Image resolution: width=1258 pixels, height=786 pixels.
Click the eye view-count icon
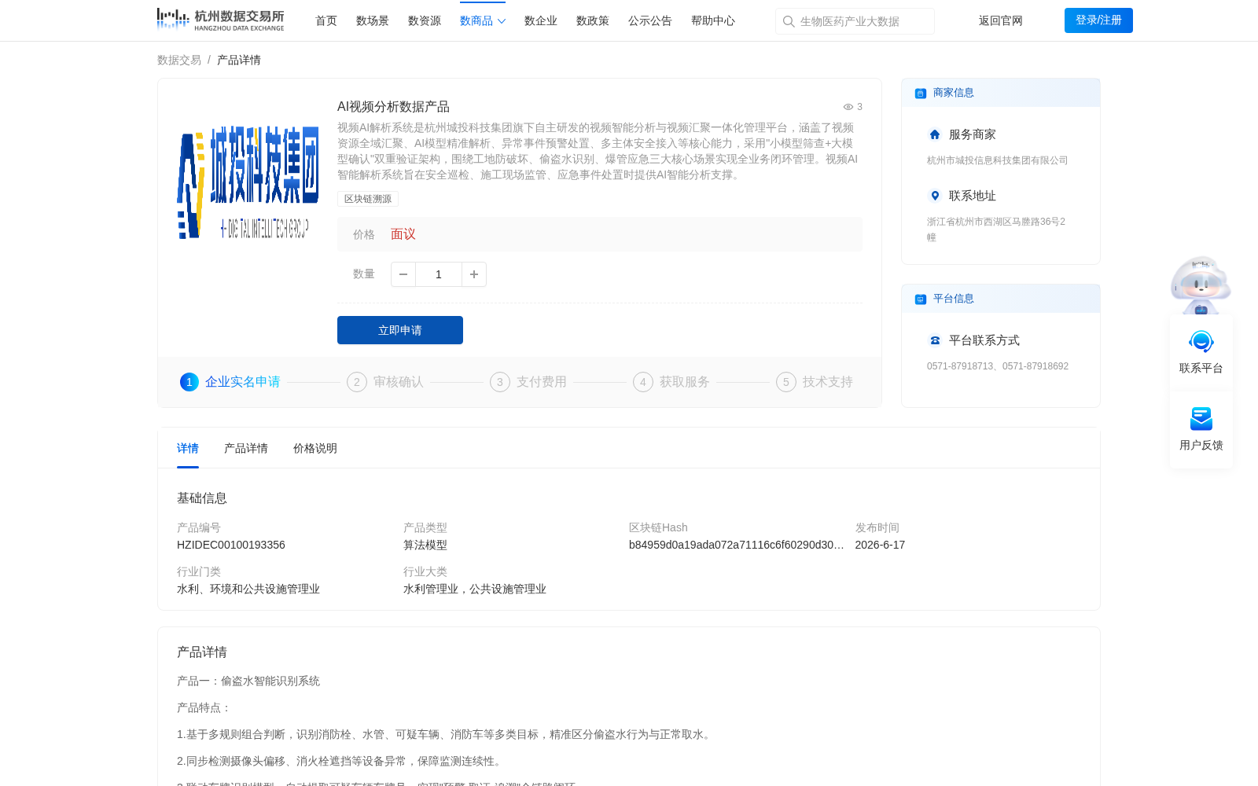[x=848, y=107]
